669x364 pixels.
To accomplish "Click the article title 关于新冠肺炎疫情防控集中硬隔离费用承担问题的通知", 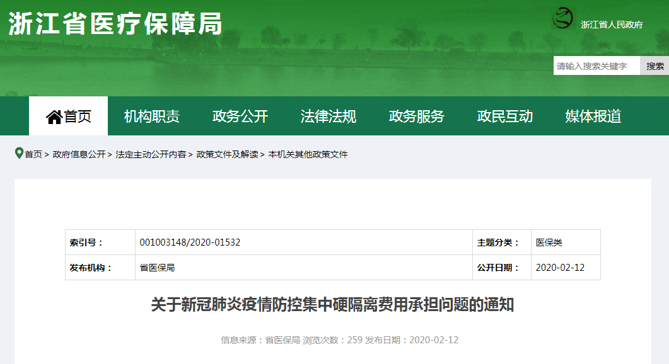I will point(332,304).
